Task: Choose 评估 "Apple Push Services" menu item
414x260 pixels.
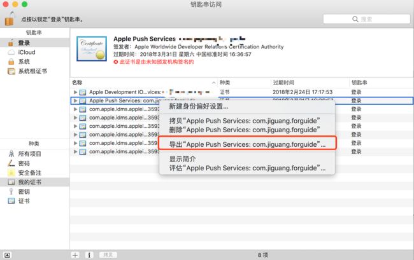Action: click(x=247, y=168)
